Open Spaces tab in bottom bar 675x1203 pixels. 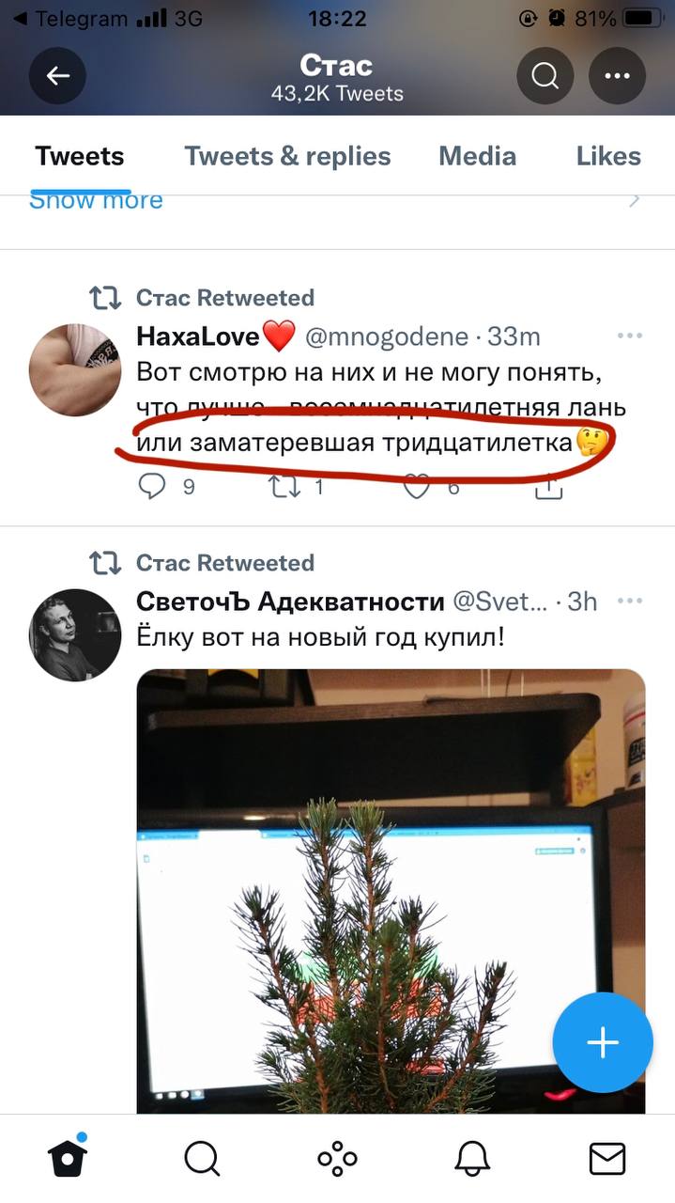click(x=337, y=1159)
